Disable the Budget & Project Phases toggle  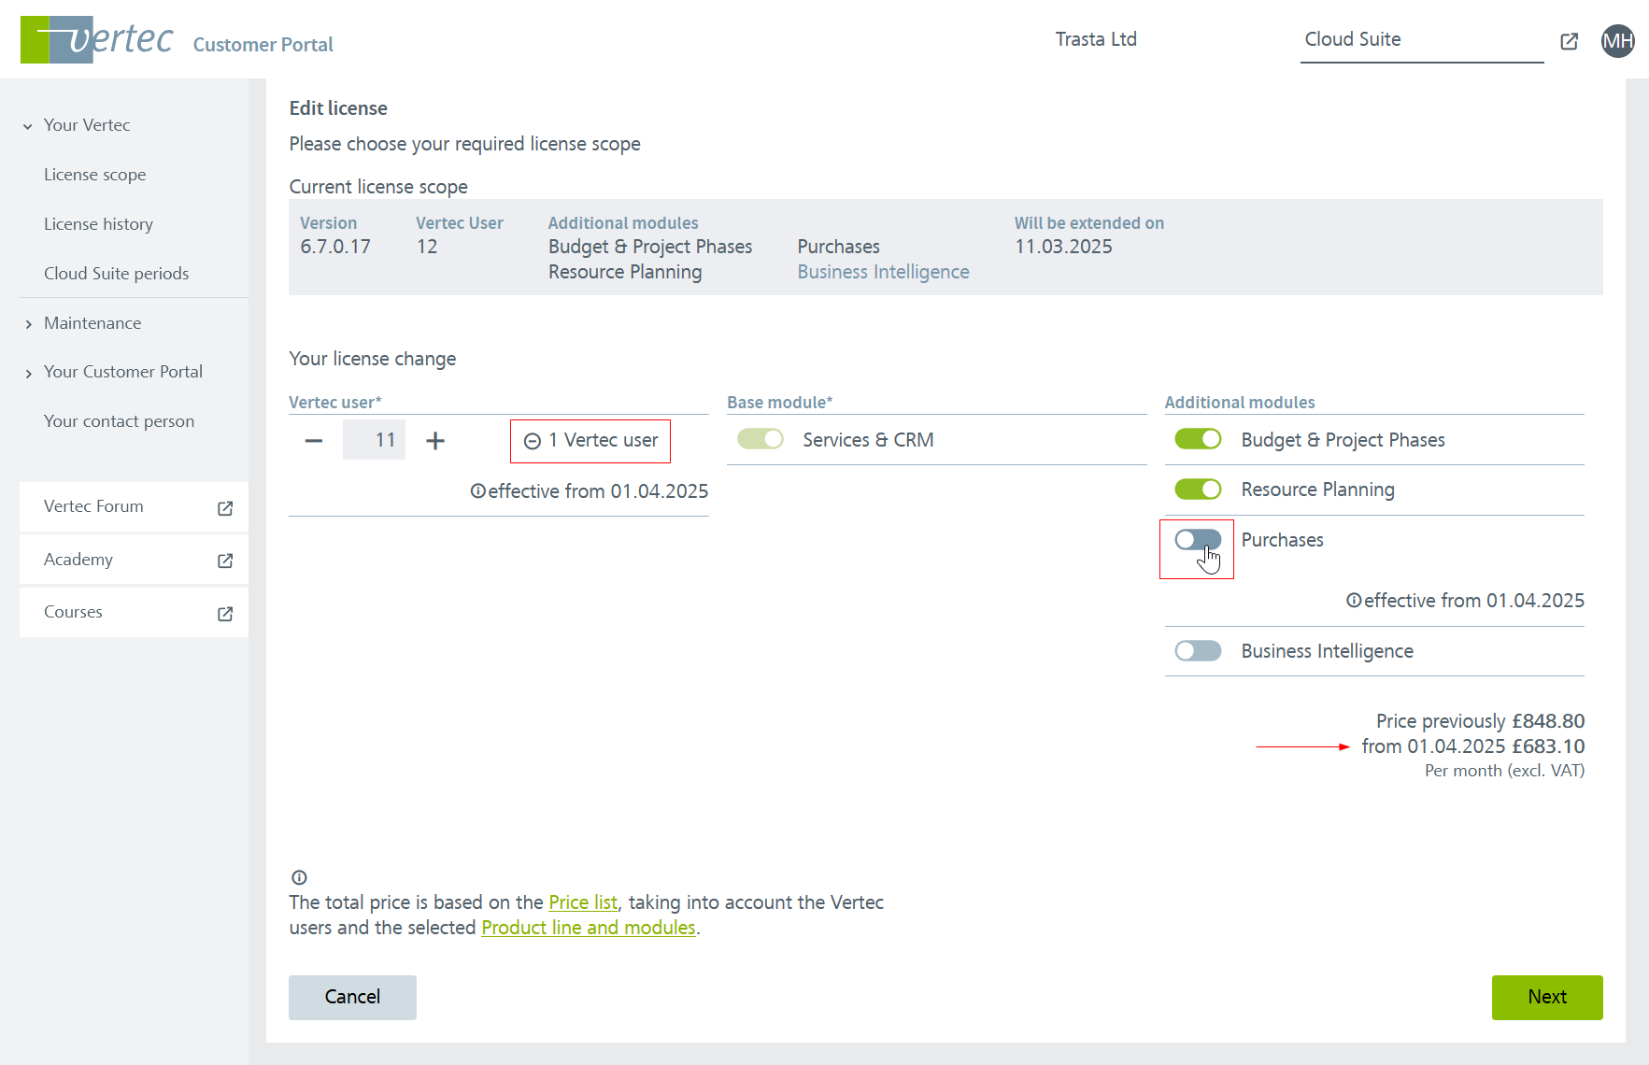pyautogui.click(x=1198, y=439)
